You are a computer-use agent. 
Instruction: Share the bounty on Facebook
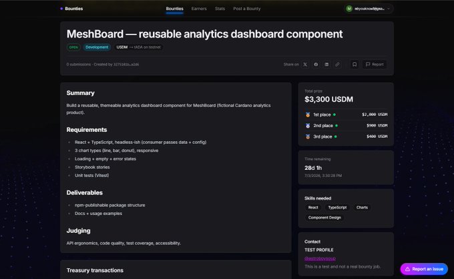coord(316,65)
